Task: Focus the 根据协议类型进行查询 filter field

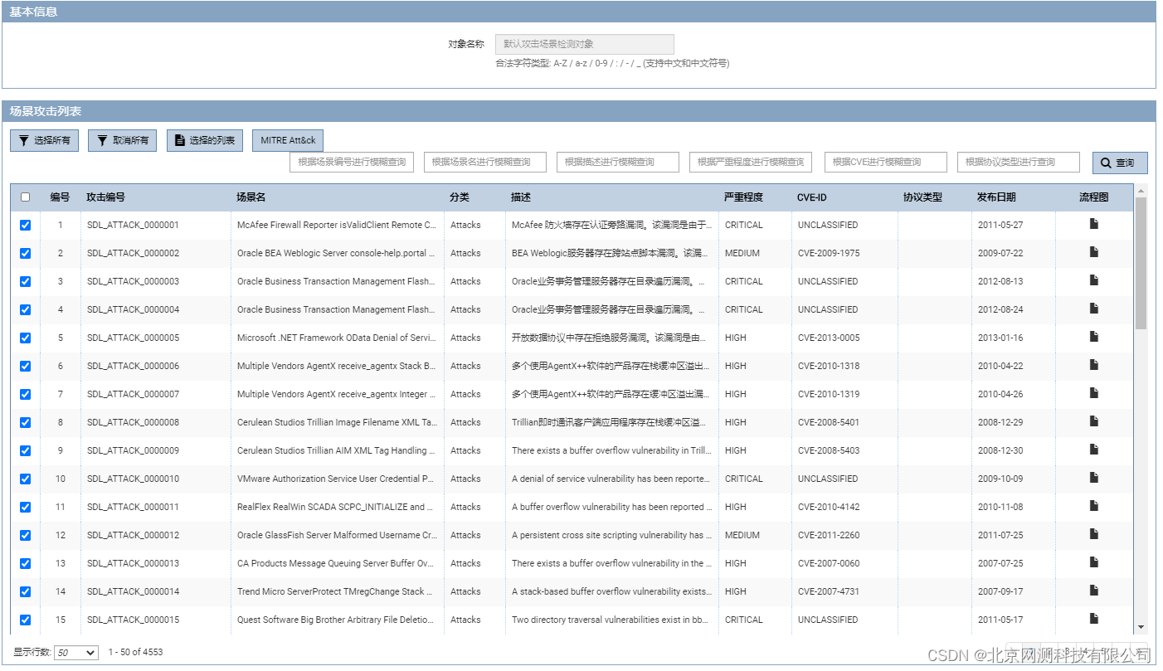Action: (1019, 162)
